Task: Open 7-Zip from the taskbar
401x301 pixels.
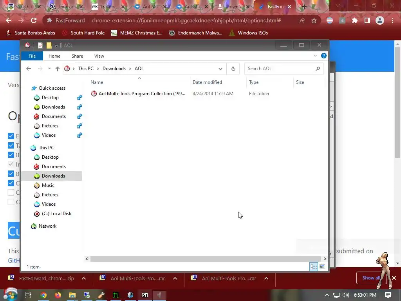Action: tap(145, 295)
